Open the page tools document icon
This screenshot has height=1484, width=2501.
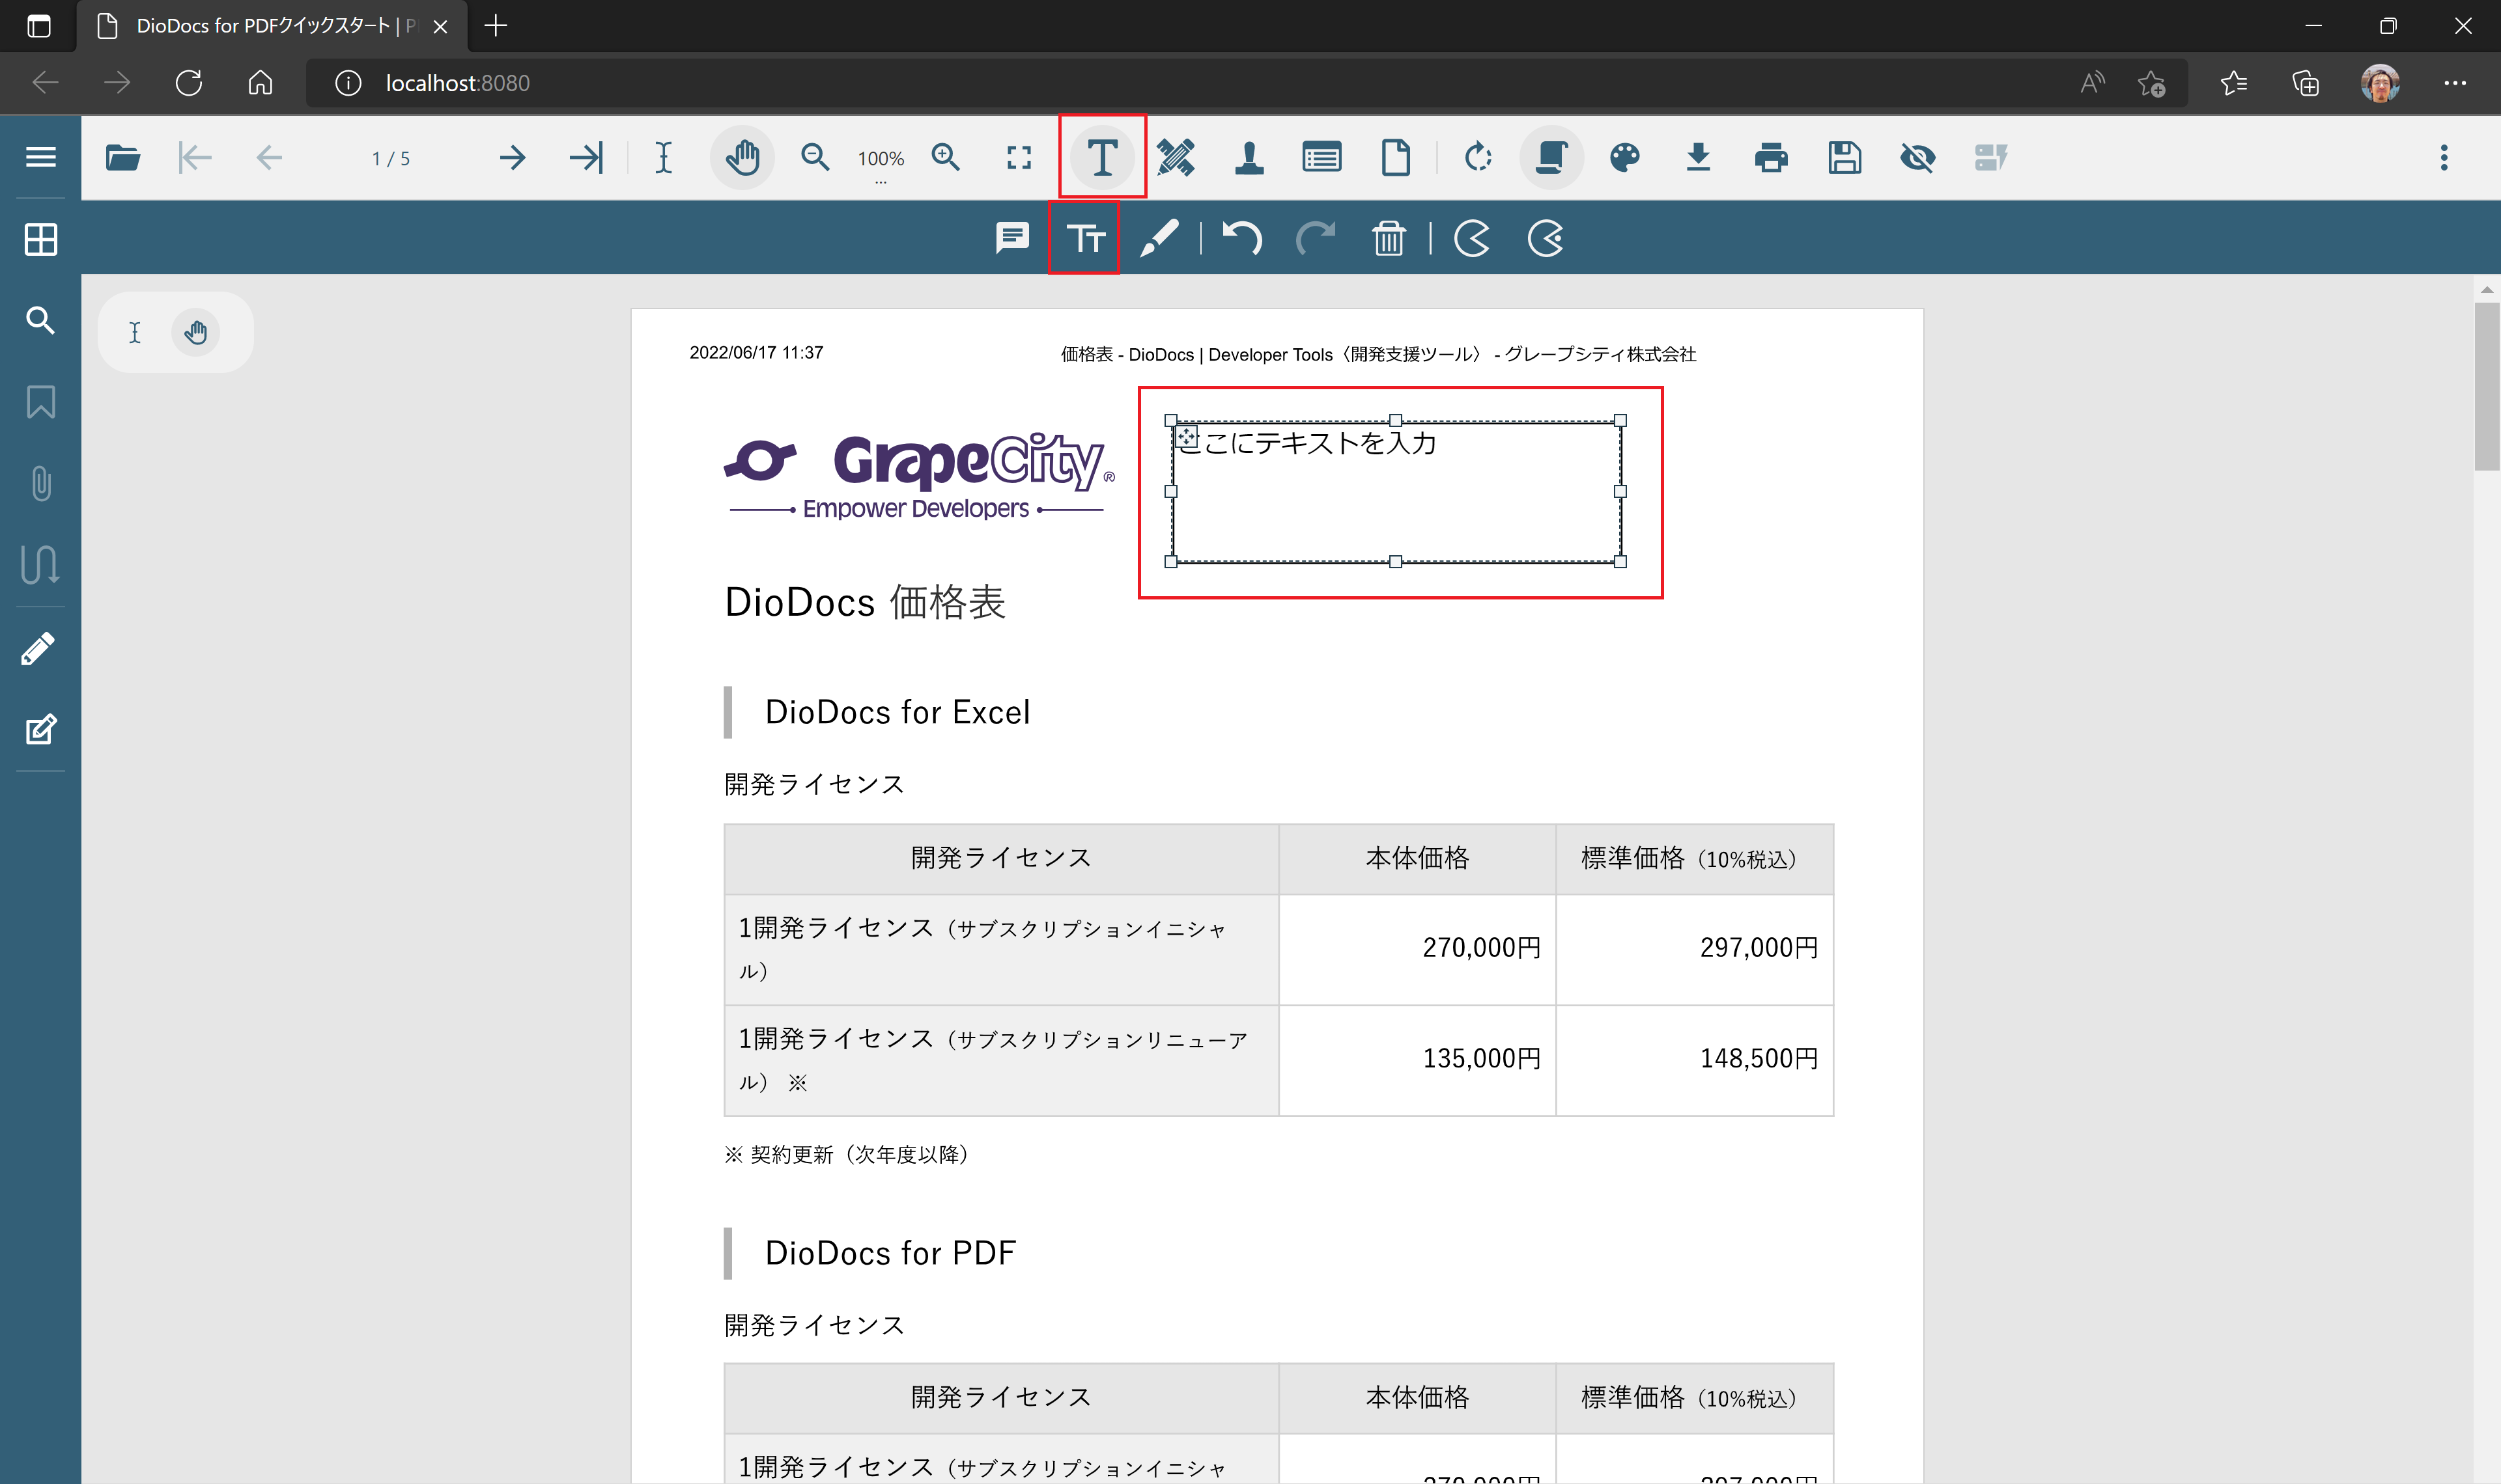1396,158
